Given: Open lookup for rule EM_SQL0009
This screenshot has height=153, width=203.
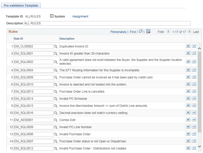Looking at the screenshot, I should [56, 127].
